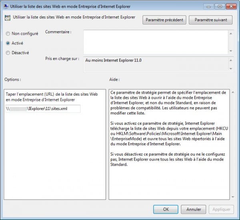This screenshot has height=220, width=240.
Task: Click the policy setting icon beside the heading
Action: pyautogui.click(x=8, y=18)
